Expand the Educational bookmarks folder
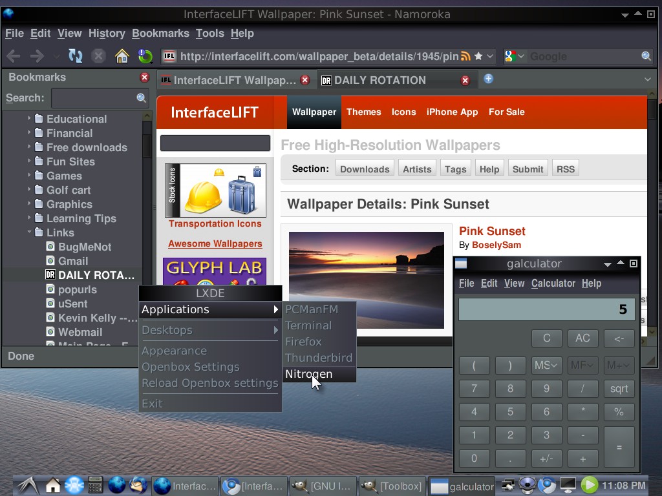The height and width of the screenshot is (496, 662). (29, 118)
